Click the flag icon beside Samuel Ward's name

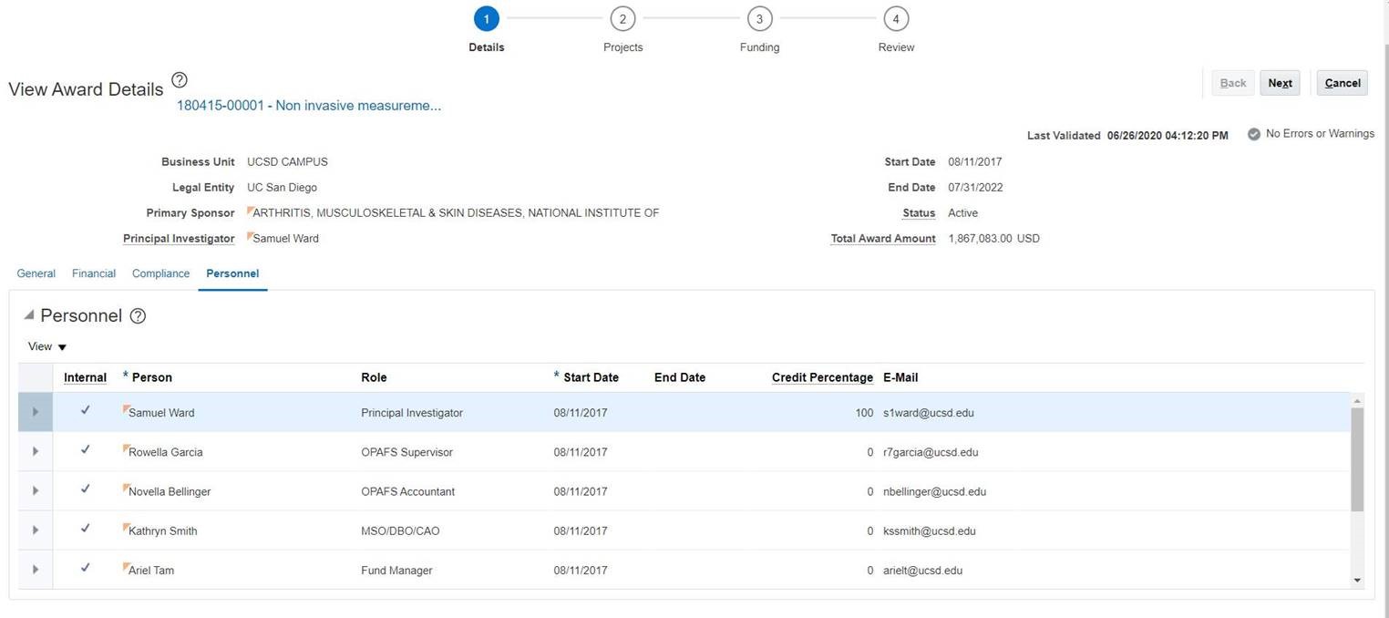tap(127, 408)
